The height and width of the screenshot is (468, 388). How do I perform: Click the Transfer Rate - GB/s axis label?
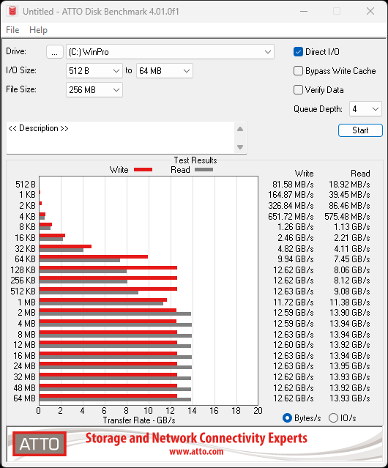coord(139,420)
